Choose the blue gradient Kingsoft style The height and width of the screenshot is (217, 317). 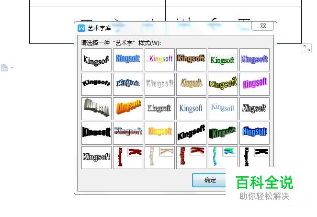[128, 60]
